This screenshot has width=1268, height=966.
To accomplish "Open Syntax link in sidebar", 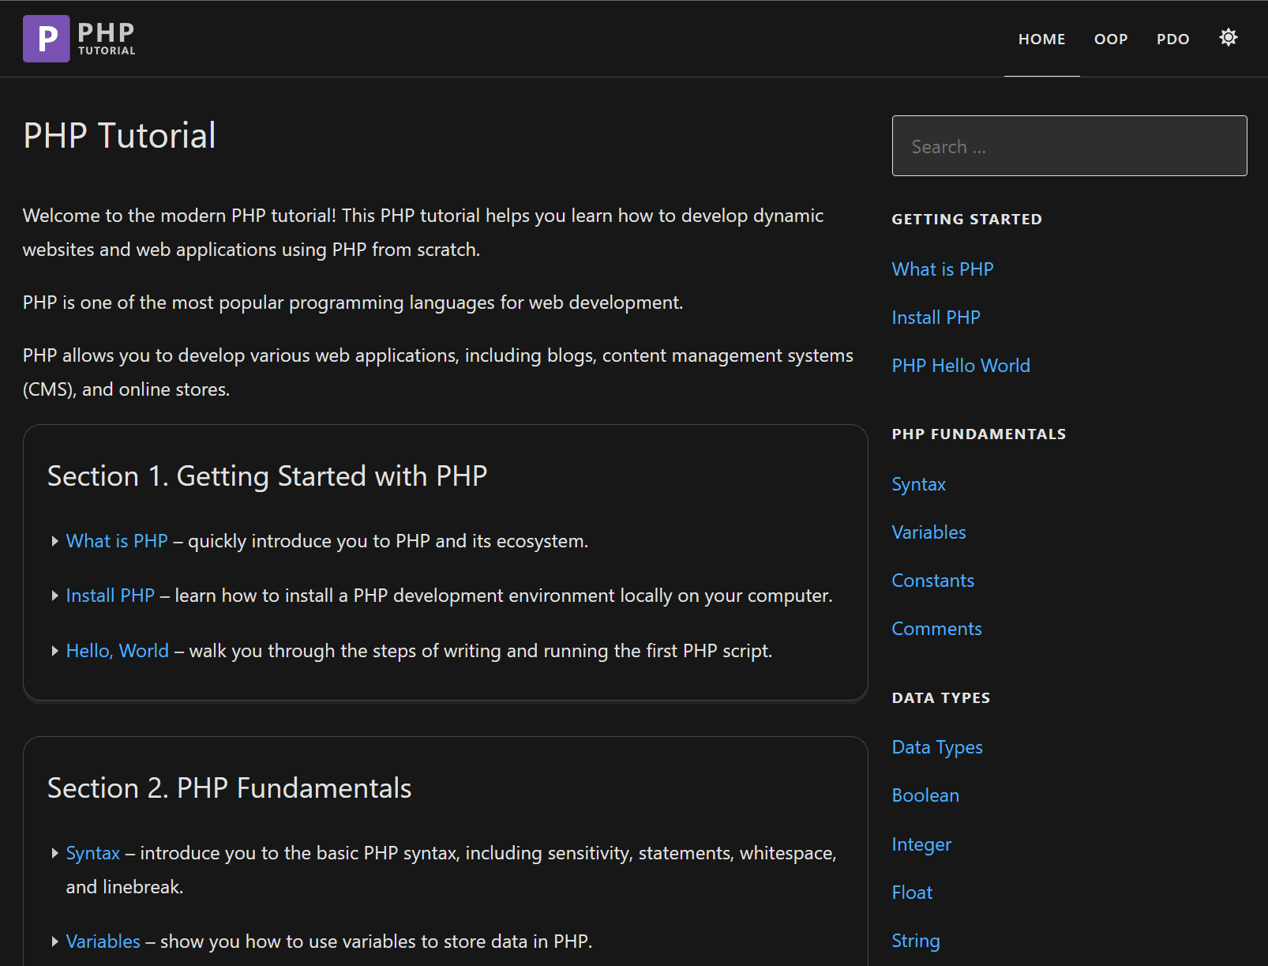I will tap(918, 484).
